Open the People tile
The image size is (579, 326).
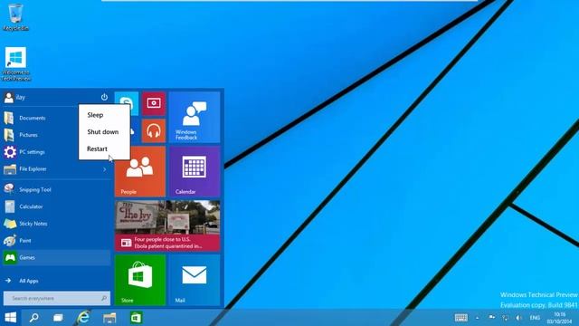pos(140,171)
